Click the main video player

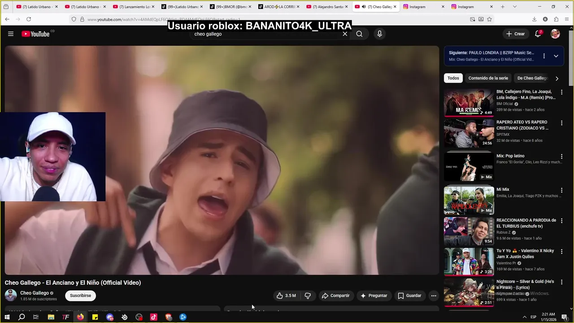pyautogui.click(x=222, y=160)
